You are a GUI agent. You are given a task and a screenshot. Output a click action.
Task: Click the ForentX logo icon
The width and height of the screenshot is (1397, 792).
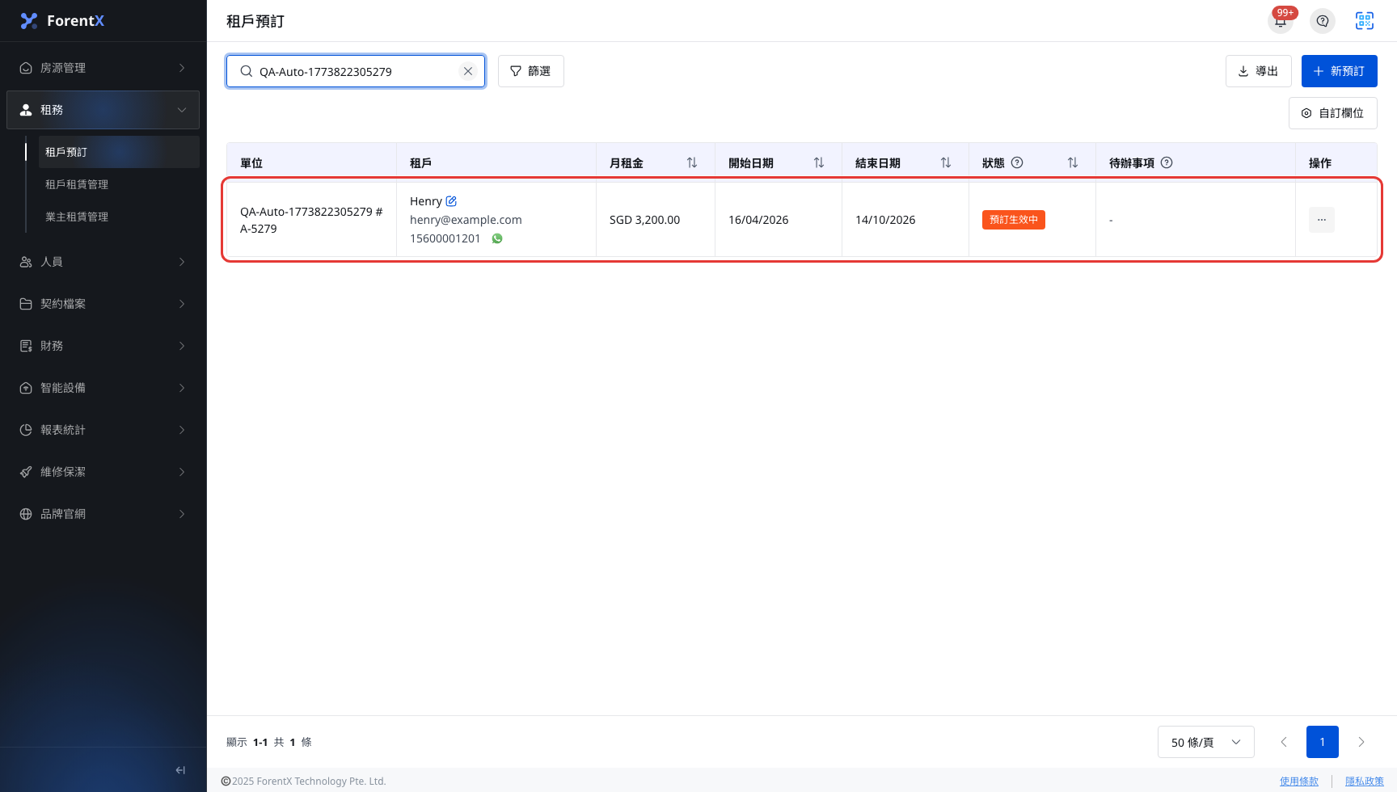(x=29, y=21)
